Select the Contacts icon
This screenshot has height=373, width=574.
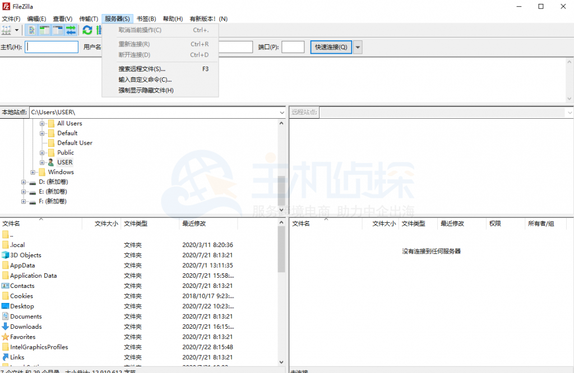coord(6,286)
